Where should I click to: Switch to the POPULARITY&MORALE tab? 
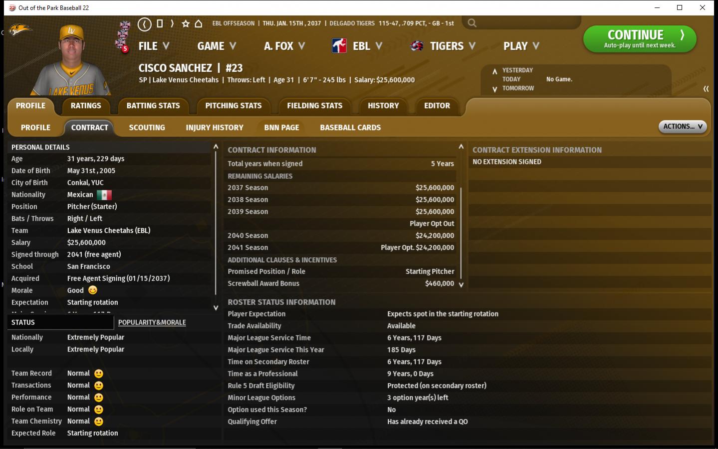(x=152, y=323)
